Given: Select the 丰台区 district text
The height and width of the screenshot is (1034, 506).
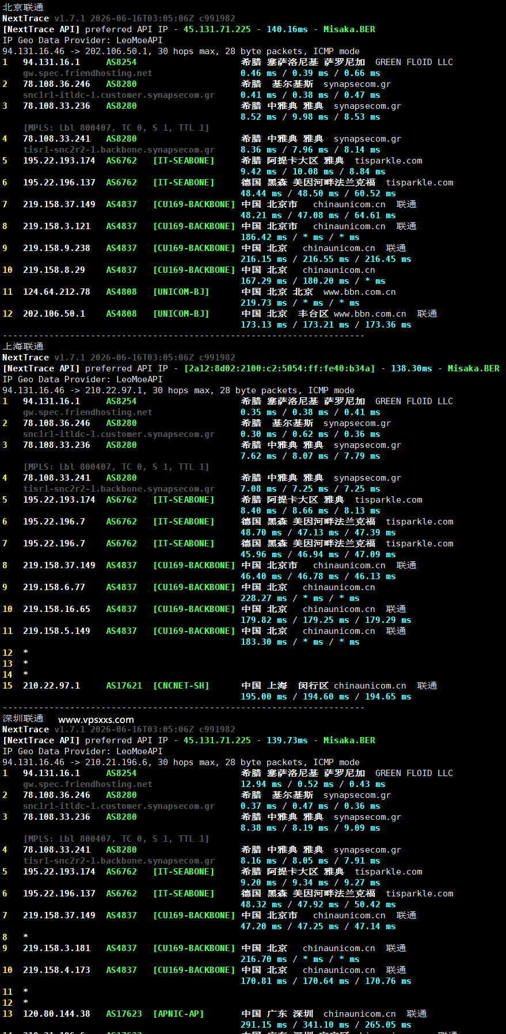Looking at the screenshot, I should (313, 314).
